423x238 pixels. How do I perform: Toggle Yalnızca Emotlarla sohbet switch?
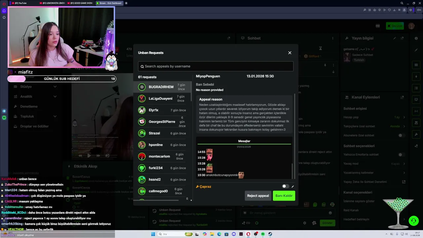(x=402, y=155)
